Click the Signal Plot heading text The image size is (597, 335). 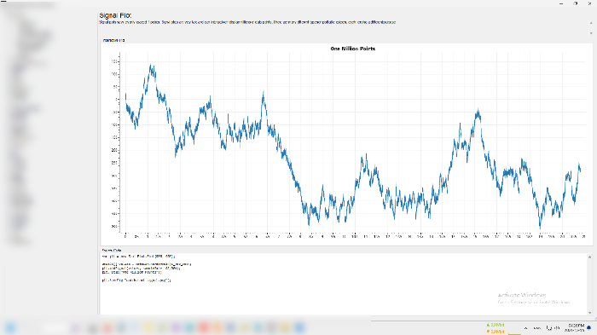(x=115, y=15)
